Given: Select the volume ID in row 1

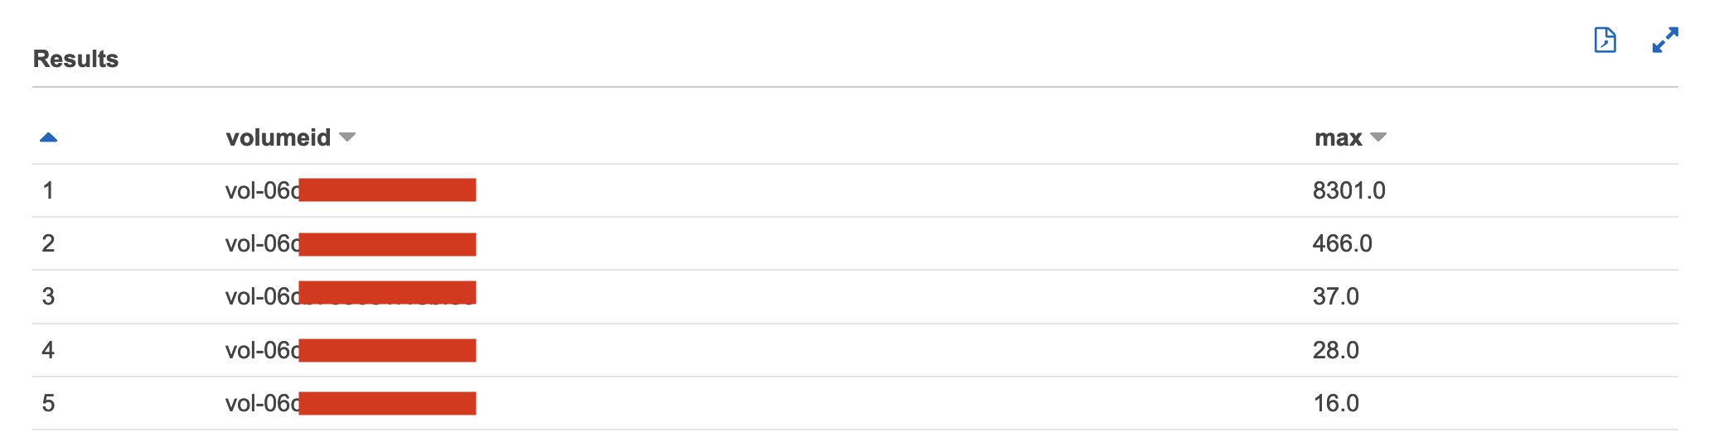Looking at the screenshot, I should 351,190.
